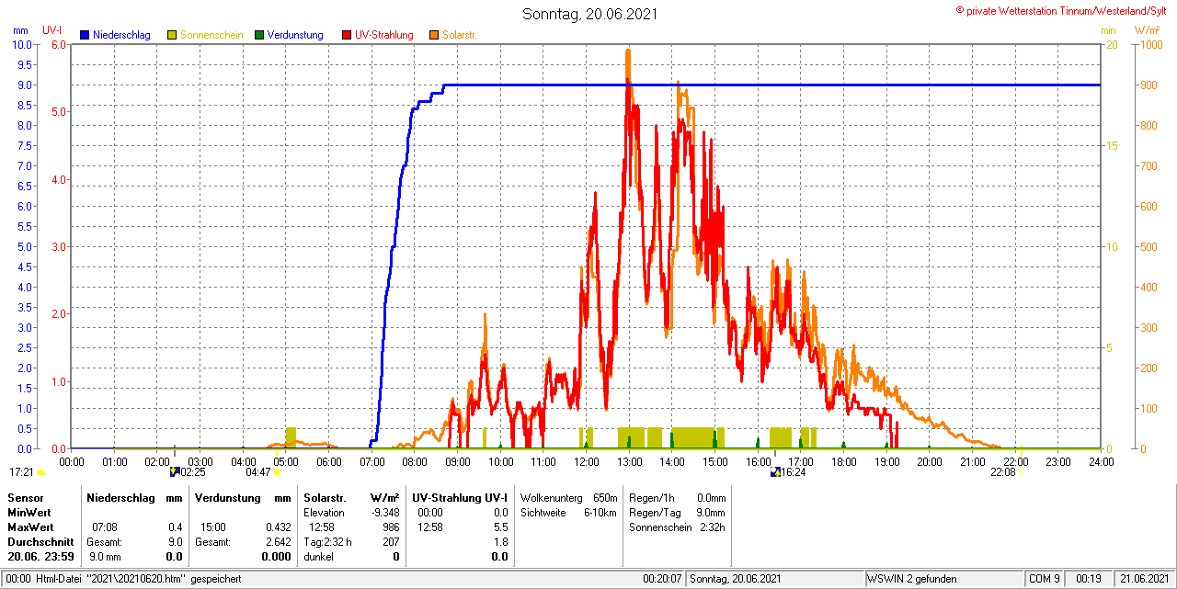This screenshot has height=589, width=1177.
Task: Click the blue Niederschlag legend swatch
Action: point(85,35)
